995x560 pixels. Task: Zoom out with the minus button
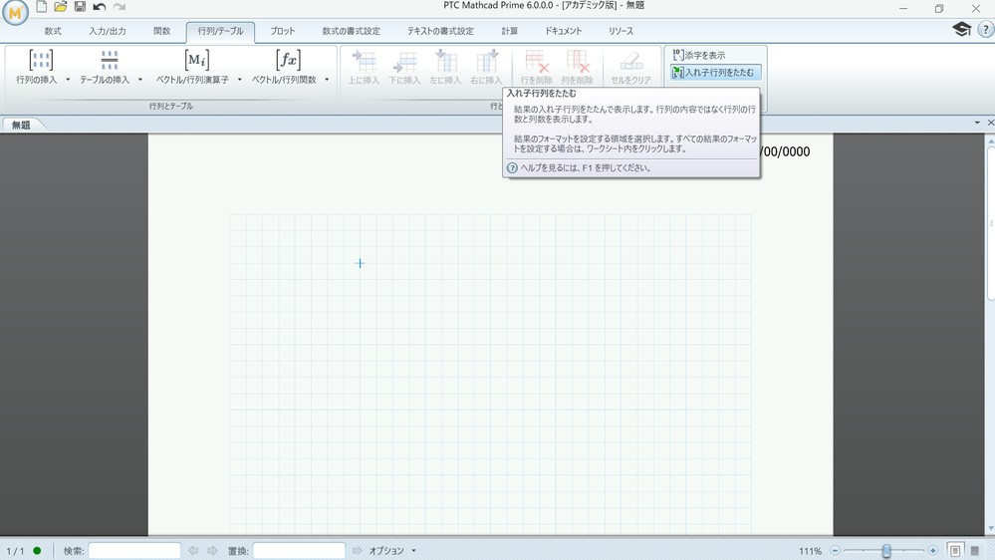coord(835,550)
